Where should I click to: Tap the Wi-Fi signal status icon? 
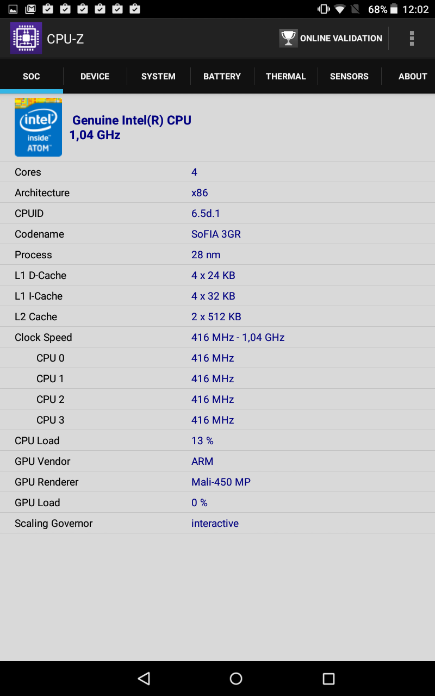[x=340, y=9]
